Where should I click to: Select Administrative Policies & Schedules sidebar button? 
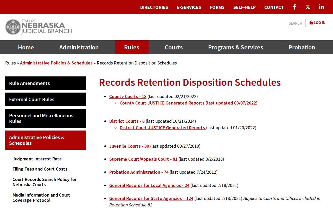[46, 140]
